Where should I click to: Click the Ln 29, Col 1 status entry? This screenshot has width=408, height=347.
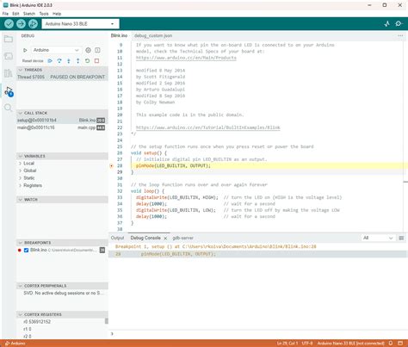(287, 343)
